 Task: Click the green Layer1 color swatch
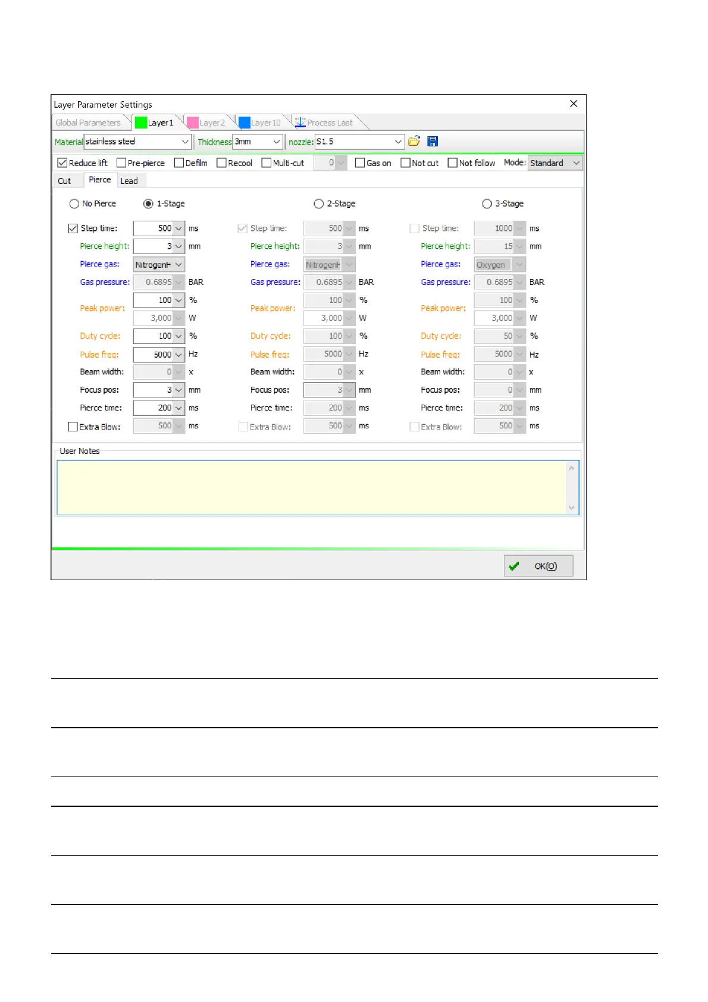(x=141, y=123)
